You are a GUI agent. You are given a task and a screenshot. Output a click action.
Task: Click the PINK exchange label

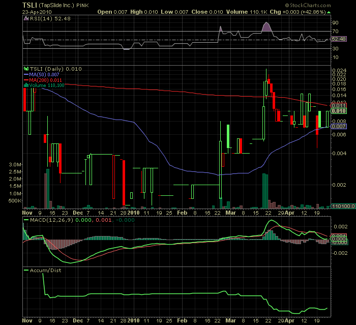coord(82,6)
